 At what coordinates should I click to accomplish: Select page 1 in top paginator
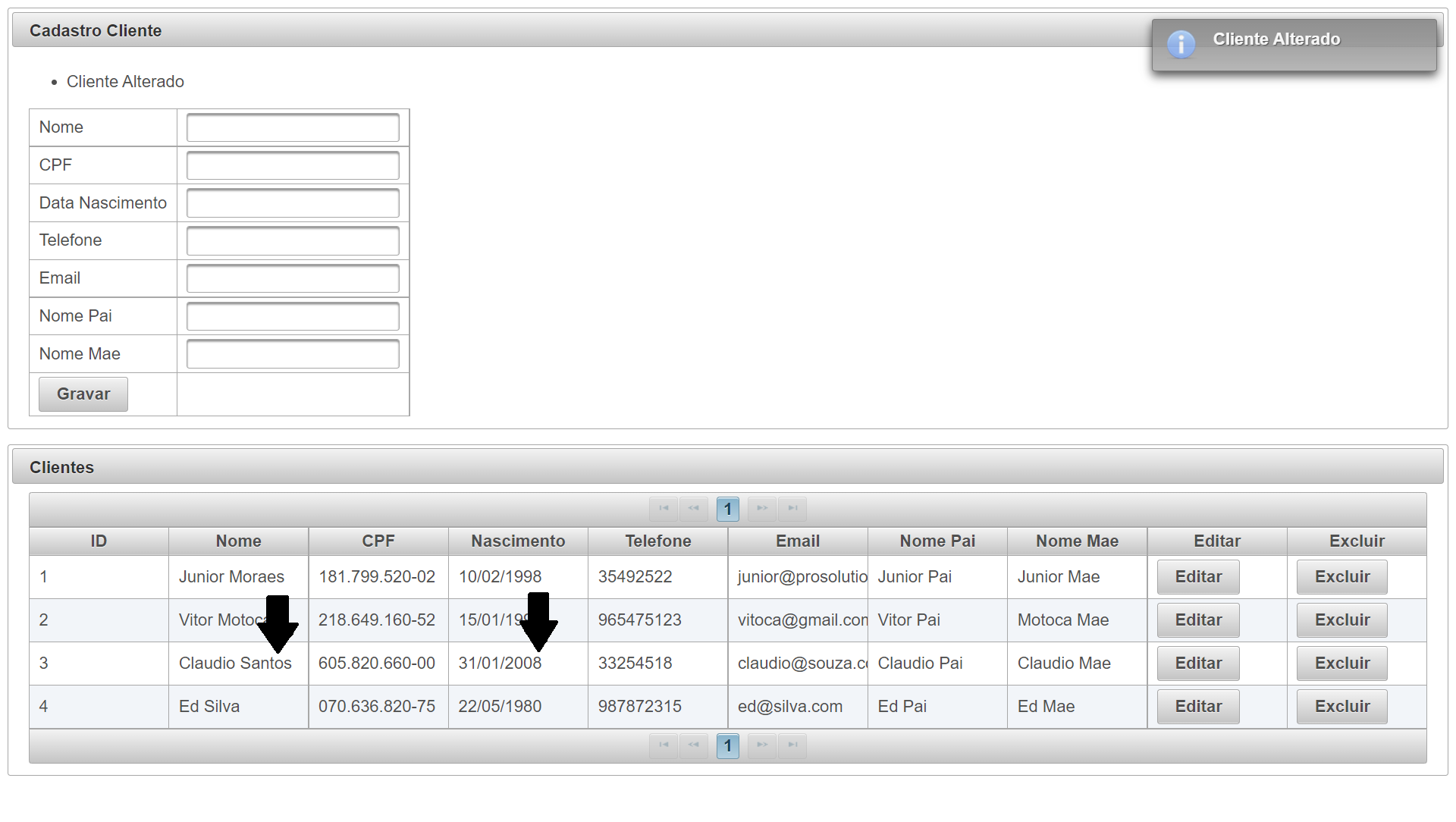728,509
